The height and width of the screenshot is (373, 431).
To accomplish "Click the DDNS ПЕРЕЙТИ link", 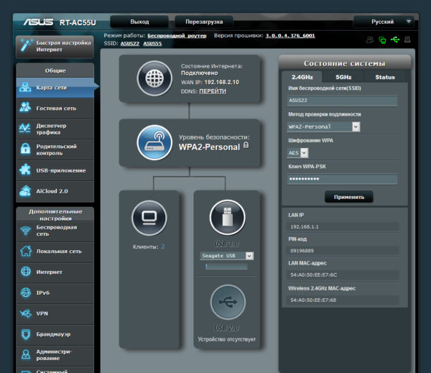I will (x=213, y=91).
